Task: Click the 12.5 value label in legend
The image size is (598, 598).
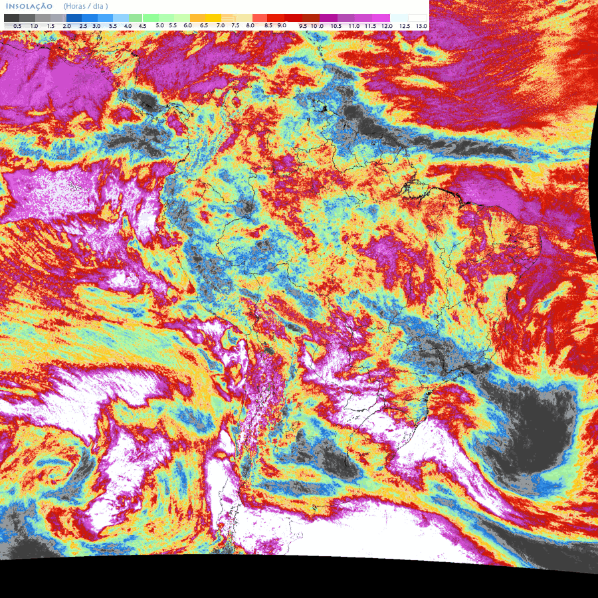Action: [405, 25]
